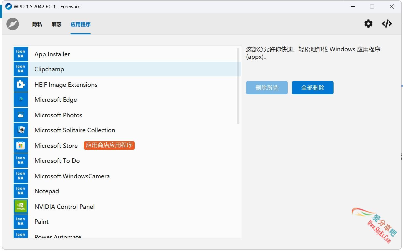
Task: Click Microsoft To Do's placeholder icon
Action: coord(21,161)
